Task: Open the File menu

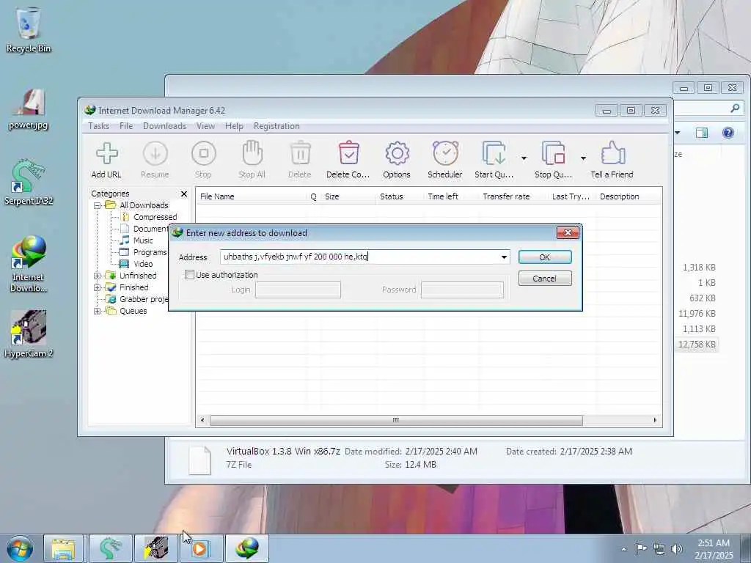Action: pyautogui.click(x=126, y=126)
